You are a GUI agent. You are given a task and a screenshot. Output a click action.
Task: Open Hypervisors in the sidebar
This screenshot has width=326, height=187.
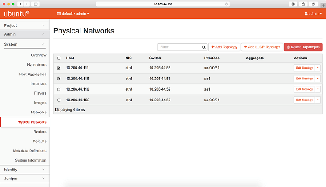[x=37, y=65]
